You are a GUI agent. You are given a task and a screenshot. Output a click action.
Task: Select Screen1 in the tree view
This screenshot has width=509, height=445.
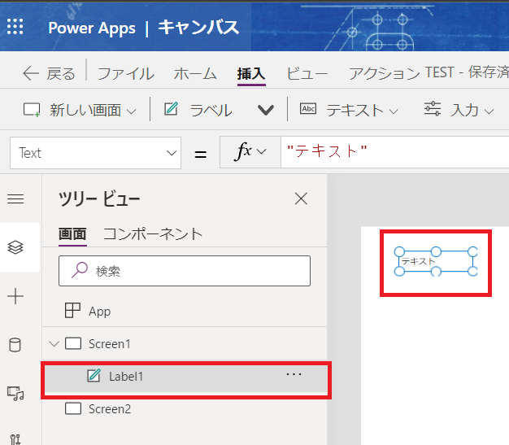(185, 343)
